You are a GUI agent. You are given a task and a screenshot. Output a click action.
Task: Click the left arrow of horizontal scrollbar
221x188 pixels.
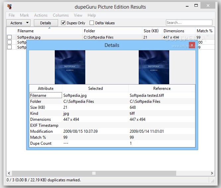click(9, 173)
